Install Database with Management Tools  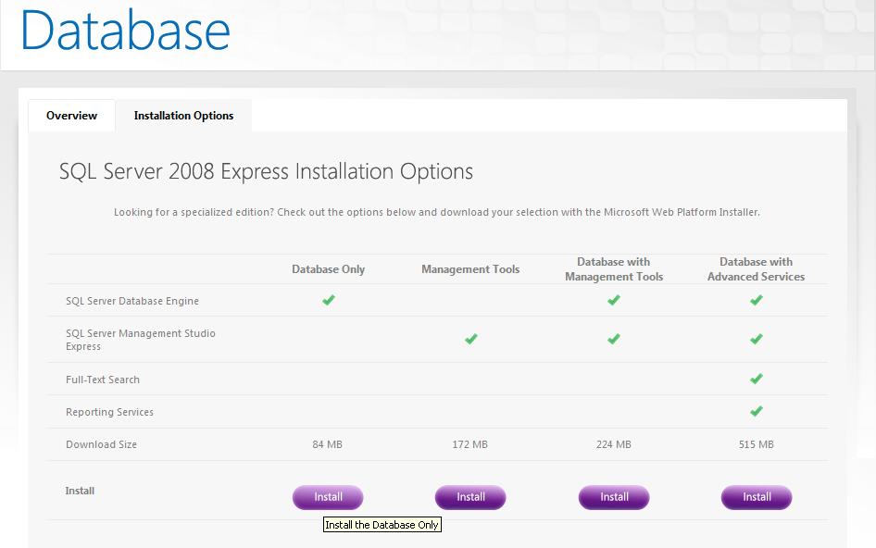click(x=614, y=497)
